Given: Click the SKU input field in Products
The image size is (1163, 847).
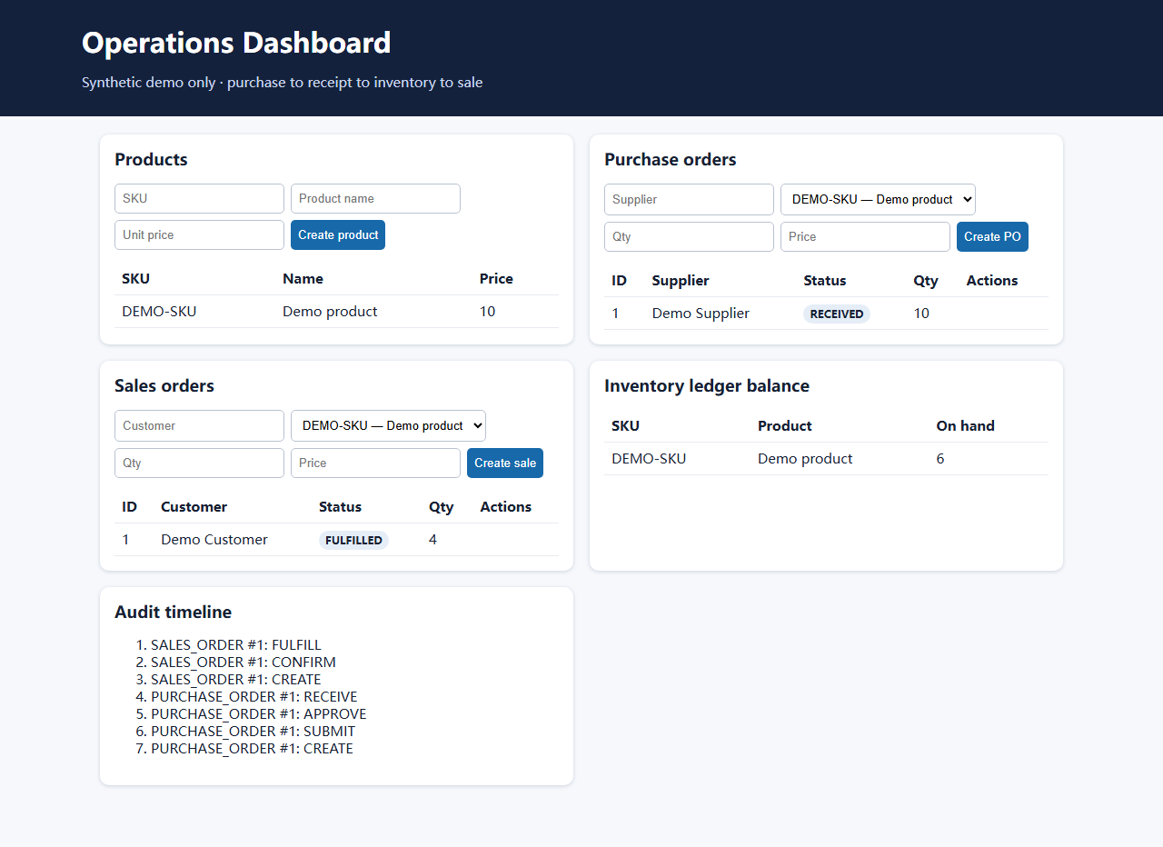Looking at the screenshot, I should tap(199, 198).
